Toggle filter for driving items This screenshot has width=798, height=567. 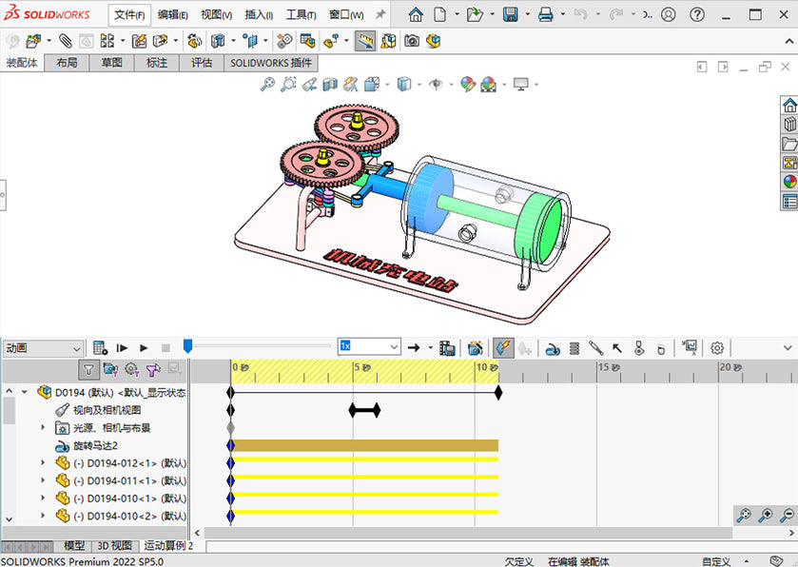click(x=132, y=369)
